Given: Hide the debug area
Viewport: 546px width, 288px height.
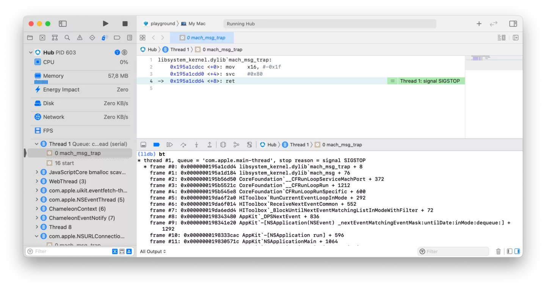Looking at the screenshot, I should pos(143,145).
